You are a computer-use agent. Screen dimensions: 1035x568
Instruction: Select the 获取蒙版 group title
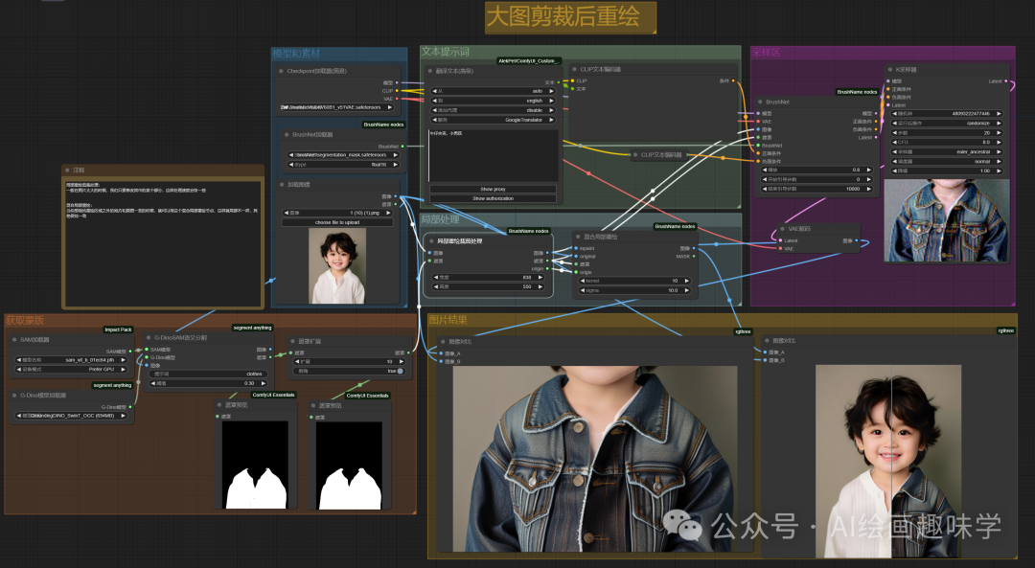pyautogui.click(x=25, y=320)
